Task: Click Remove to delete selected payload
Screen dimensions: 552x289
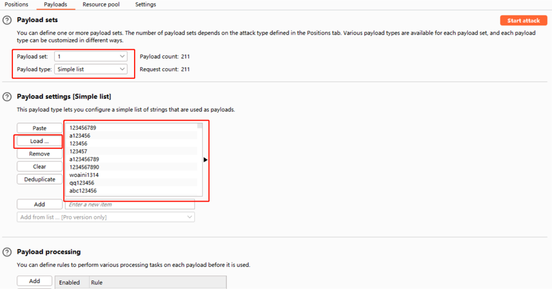Action: click(39, 154)
